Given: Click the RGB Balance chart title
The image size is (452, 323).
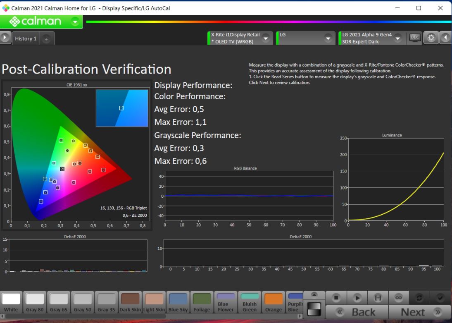Looking at the screenshot, I should click(x=245, y=168).
